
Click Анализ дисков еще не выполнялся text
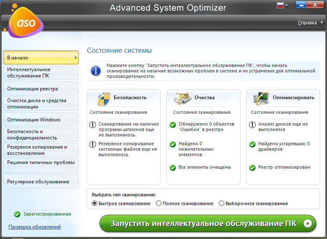point(283,126)
